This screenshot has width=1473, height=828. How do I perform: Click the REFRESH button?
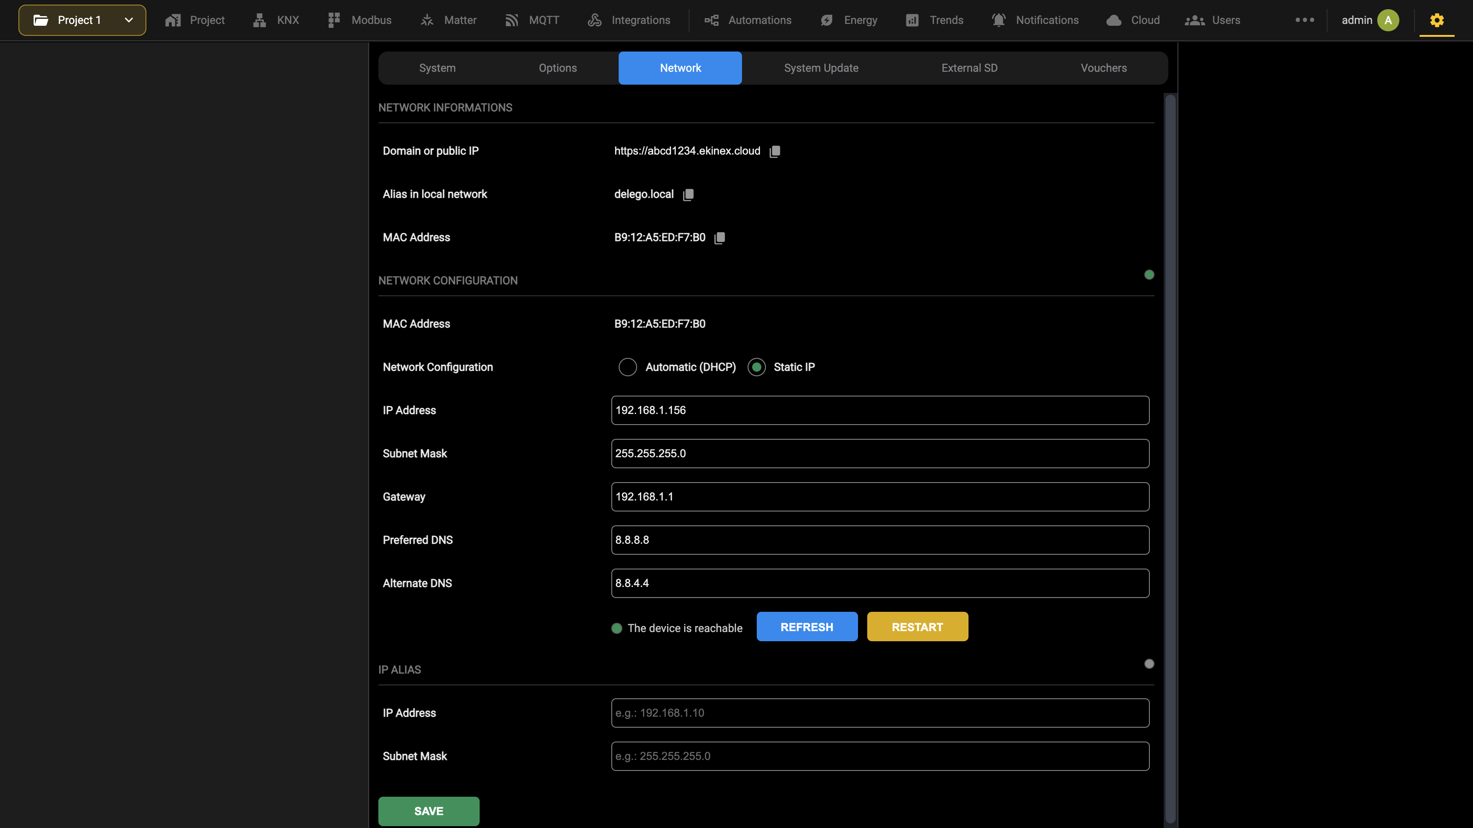(x=807, y=627)
